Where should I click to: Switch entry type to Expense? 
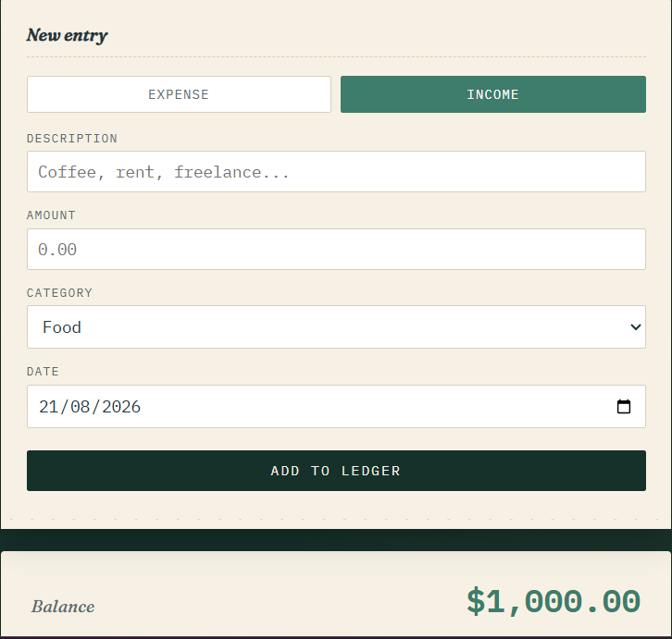179,94
